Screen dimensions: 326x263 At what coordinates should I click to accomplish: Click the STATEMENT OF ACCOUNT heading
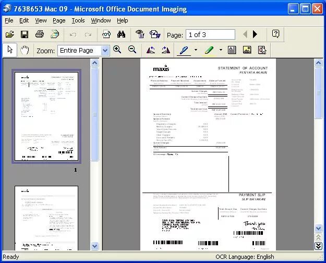pos(243,68)
